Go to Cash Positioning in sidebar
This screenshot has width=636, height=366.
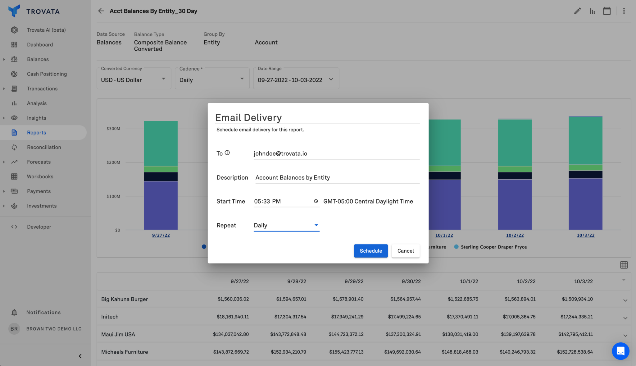tap(47, 74)
